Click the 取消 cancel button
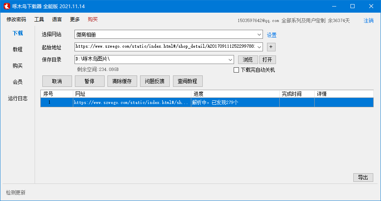The height and width of the screenshot is (201, 381). pyautogui.click(x=57, y=81)
